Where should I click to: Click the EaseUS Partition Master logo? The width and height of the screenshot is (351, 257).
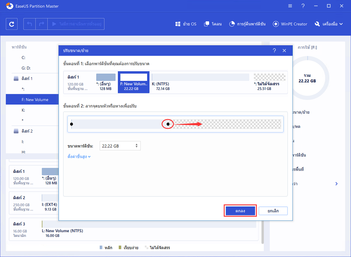click(9, 6)
